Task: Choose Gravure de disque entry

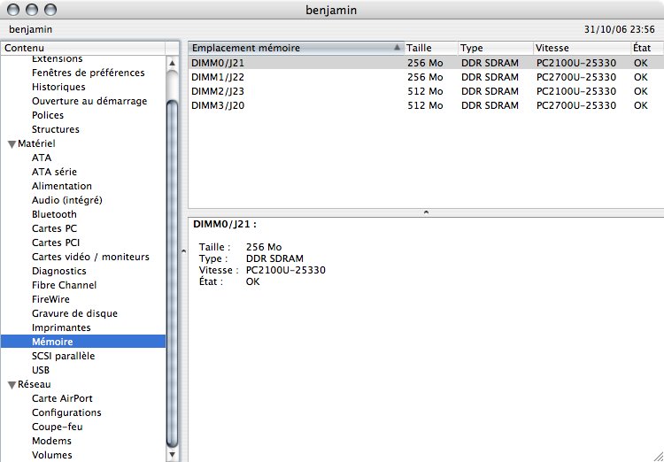Action: coord(74,313)
